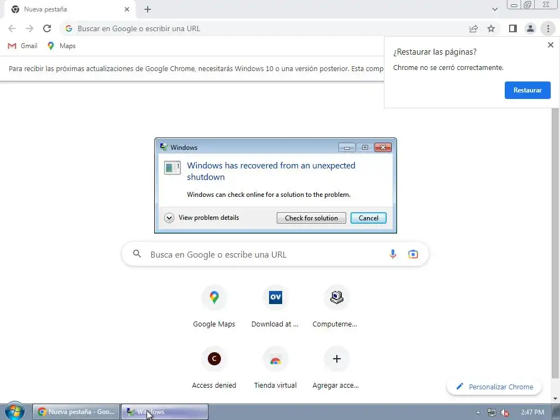Open the Google Maps shortcut
Viewport: 560px width, 420px height.
pos(214,306)
